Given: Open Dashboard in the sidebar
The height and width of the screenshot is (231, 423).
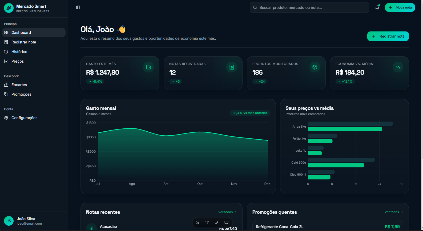Looking at the screenshot, I should pos(34,33).
